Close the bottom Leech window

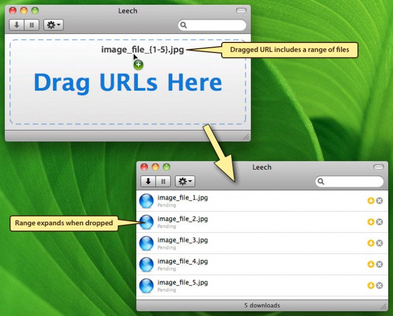(144, 167)
